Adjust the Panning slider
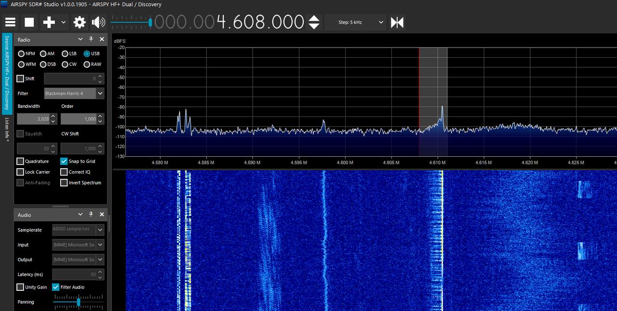This screenshot has height=311, width=617. [x=78, y=302]
